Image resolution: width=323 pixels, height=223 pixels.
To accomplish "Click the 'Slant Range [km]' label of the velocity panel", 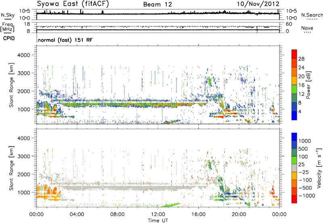I will (x=11, y=168).
